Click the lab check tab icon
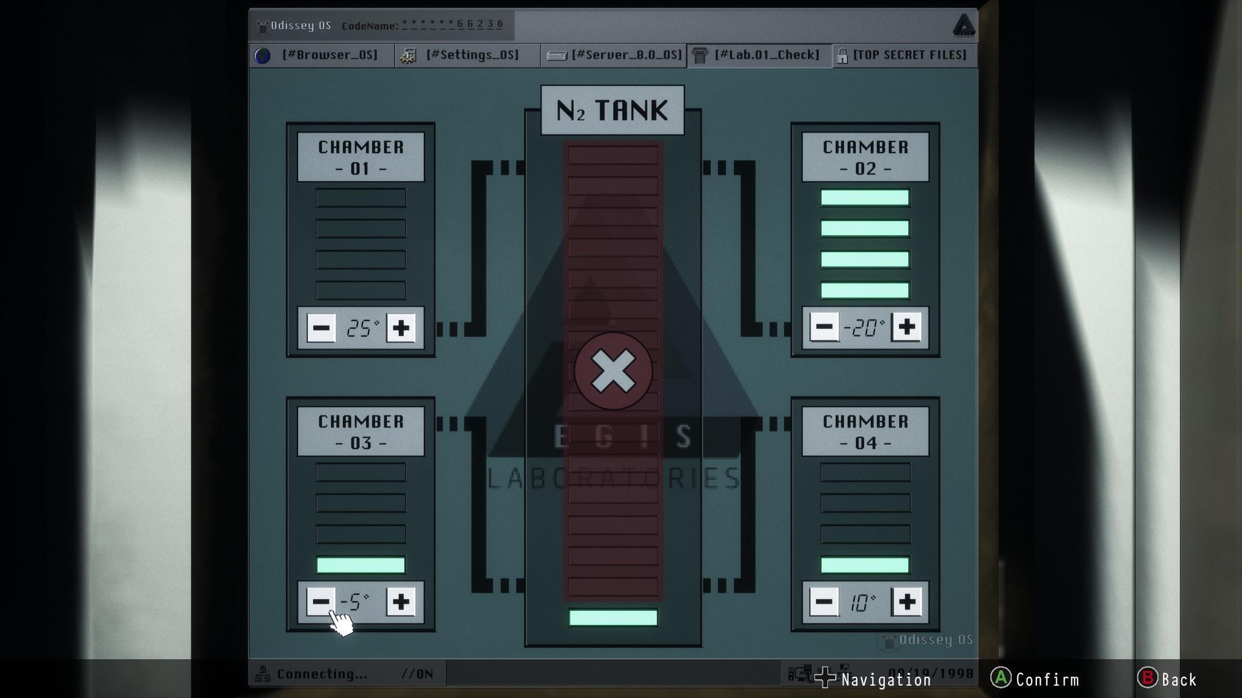1242x698 pixels. (699, 56)
